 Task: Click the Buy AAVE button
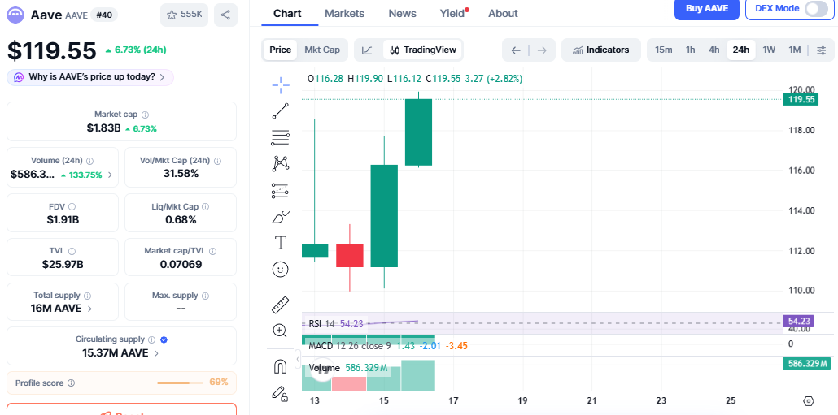[x=707, y=9]
